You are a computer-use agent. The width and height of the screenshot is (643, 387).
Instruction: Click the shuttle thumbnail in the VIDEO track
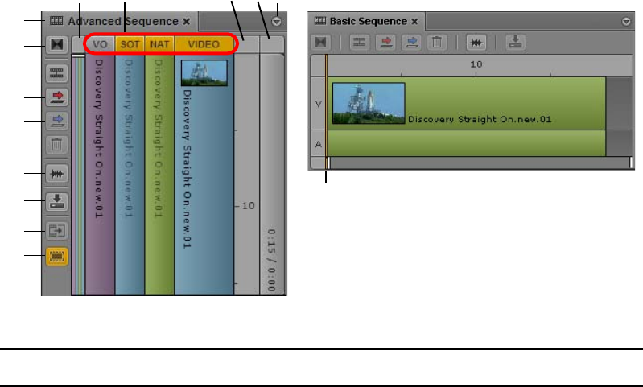click(204, 73)
